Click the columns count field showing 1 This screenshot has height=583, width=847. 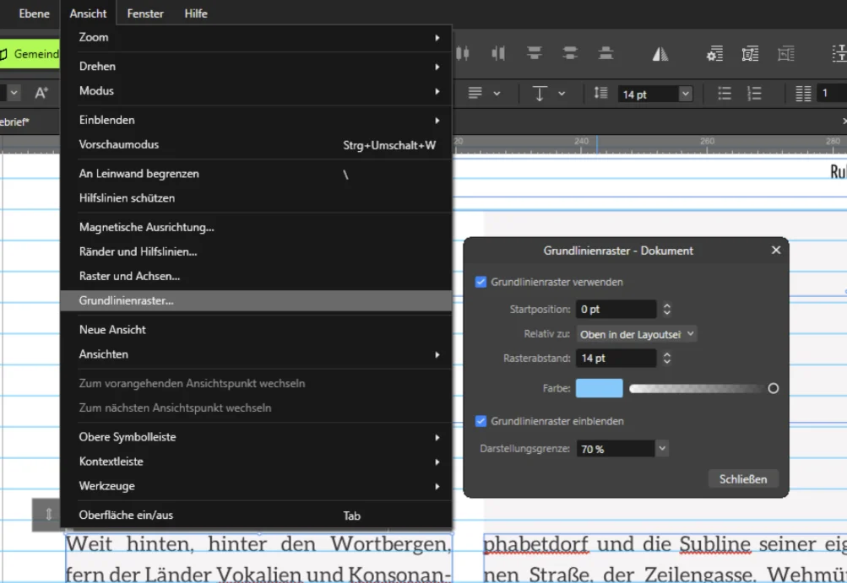(832, 94)
